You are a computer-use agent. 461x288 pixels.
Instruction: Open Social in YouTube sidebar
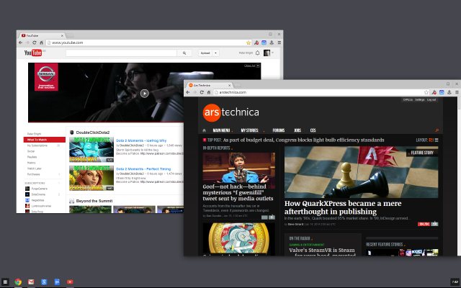[x=31, y=151]
